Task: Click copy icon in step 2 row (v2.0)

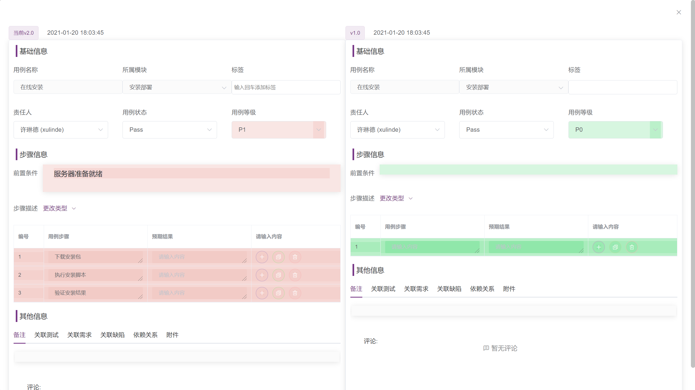Action: [278, 275]
